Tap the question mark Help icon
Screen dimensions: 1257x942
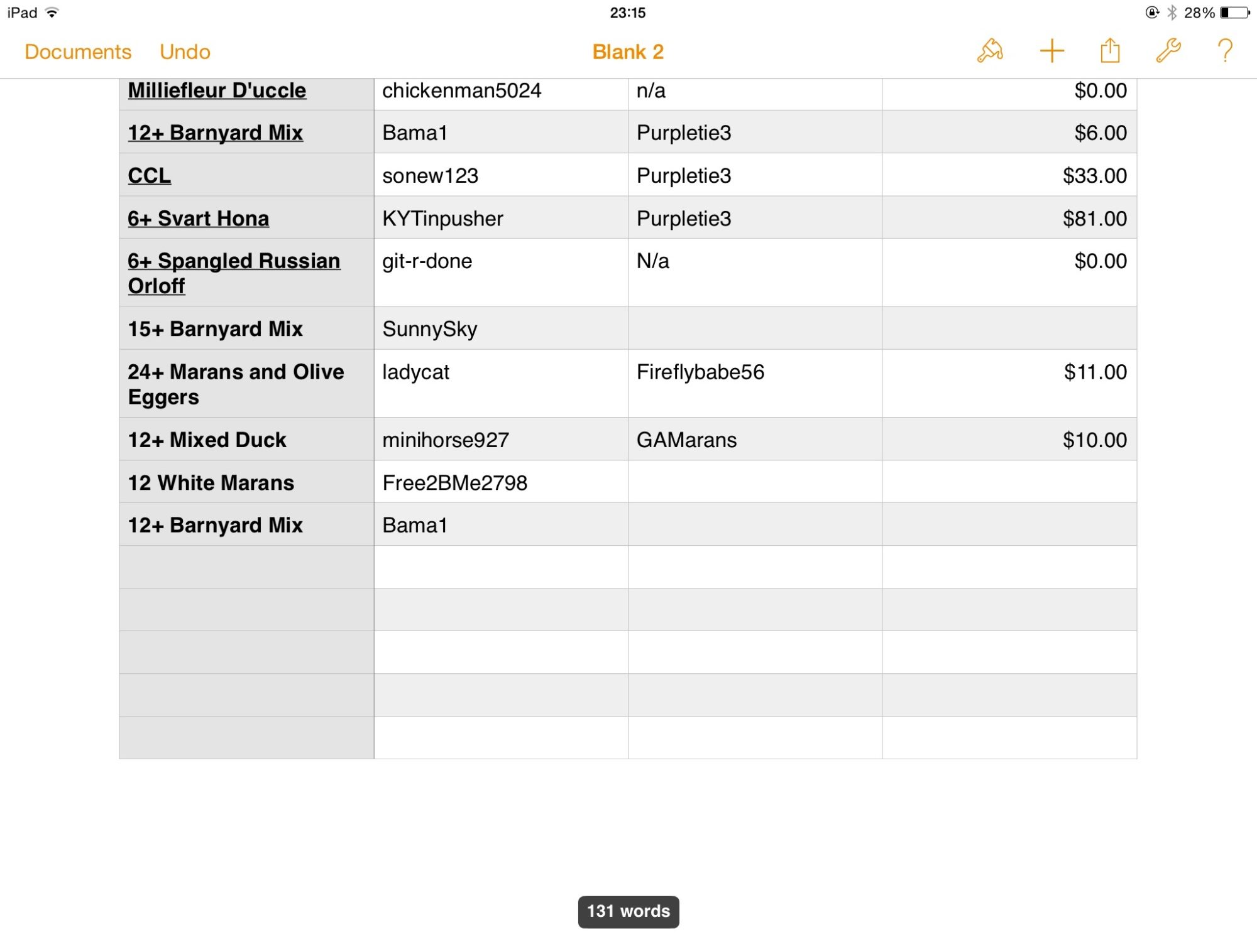click(1224, 51)
